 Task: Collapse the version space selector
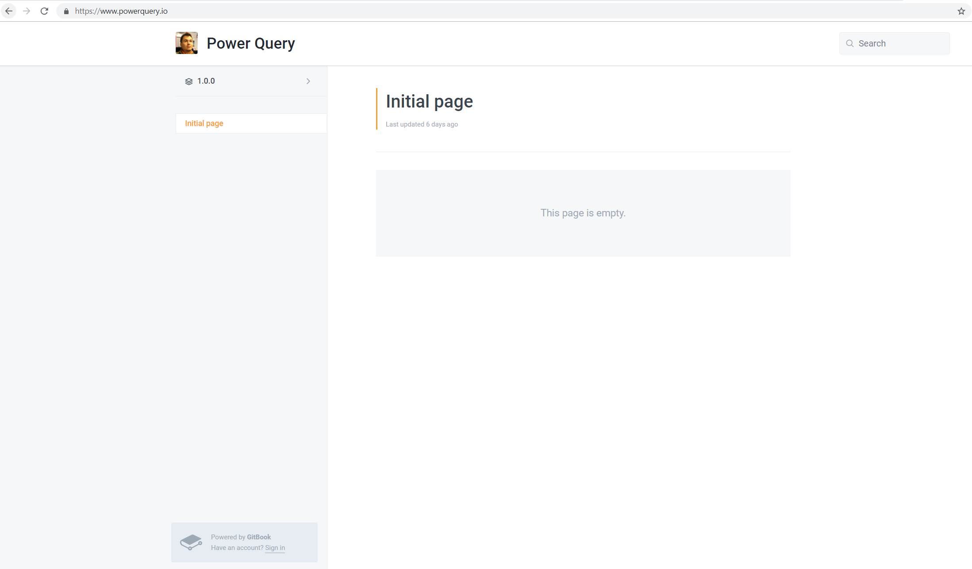[308, 81]
